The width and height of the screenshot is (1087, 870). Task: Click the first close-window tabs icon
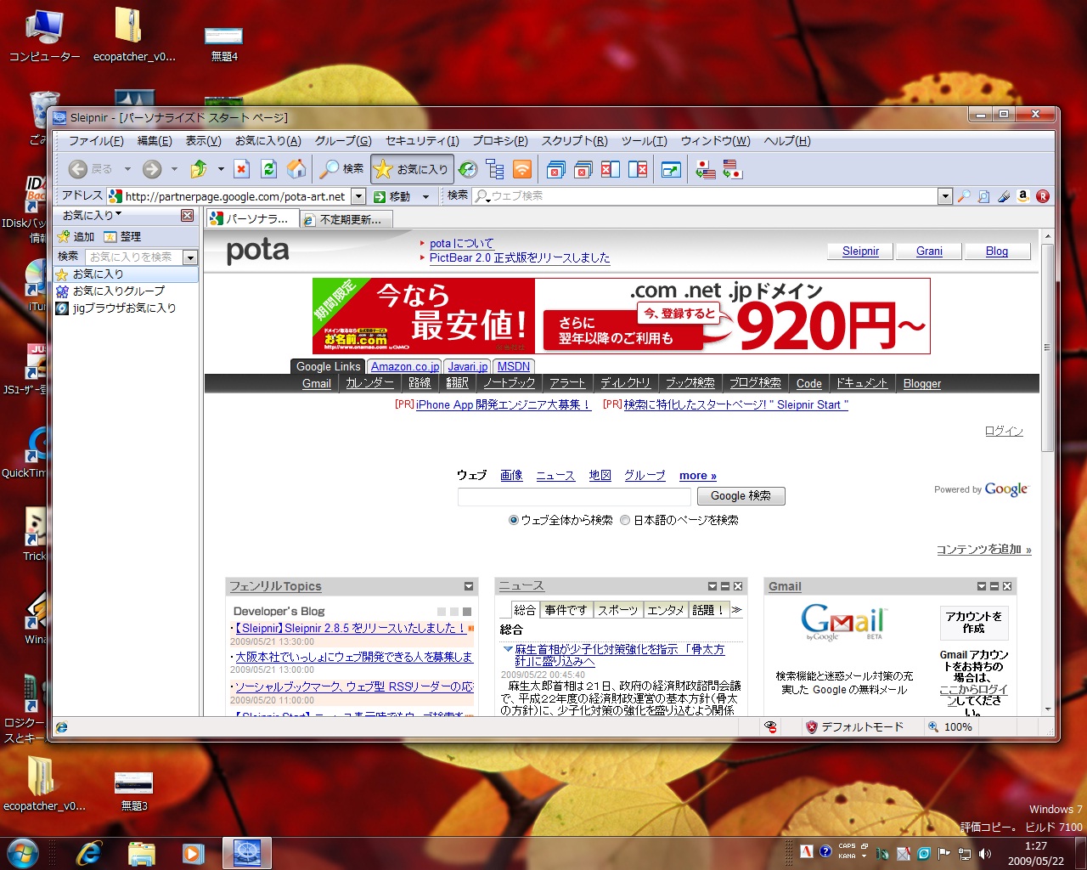pos(556,169)
